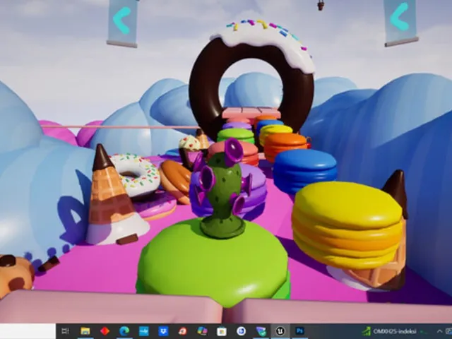
Task: Click the taskbar search box
Action: (x=28, y=331)
